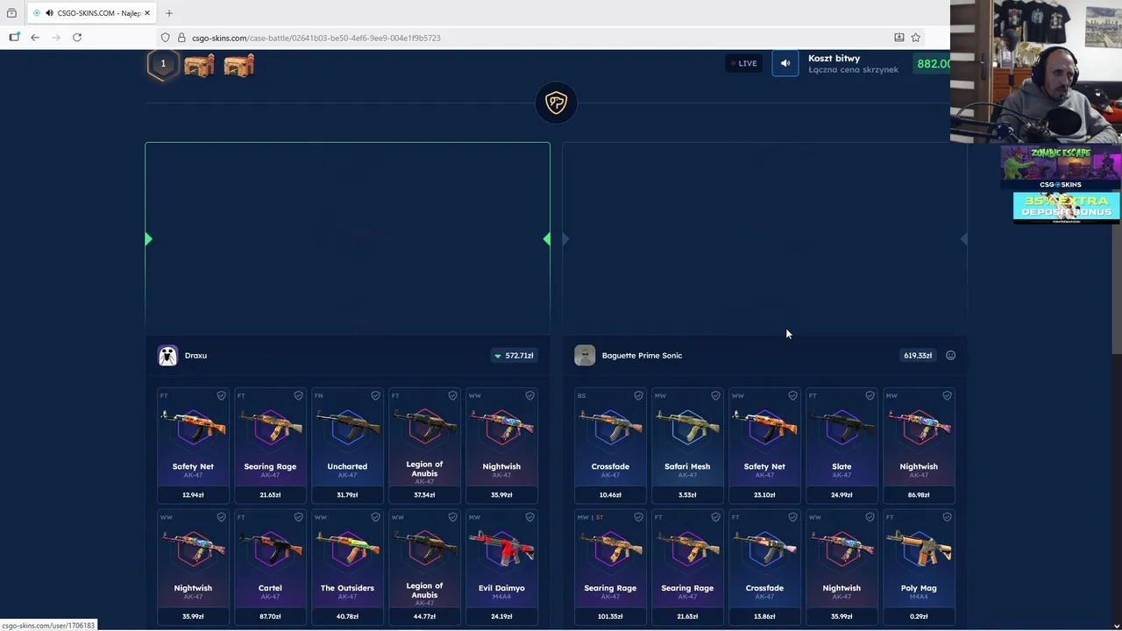Select the Slate AK-47 card
Image resolution: width=1122 pixels, height=631 pixels.
click(841, 445)
